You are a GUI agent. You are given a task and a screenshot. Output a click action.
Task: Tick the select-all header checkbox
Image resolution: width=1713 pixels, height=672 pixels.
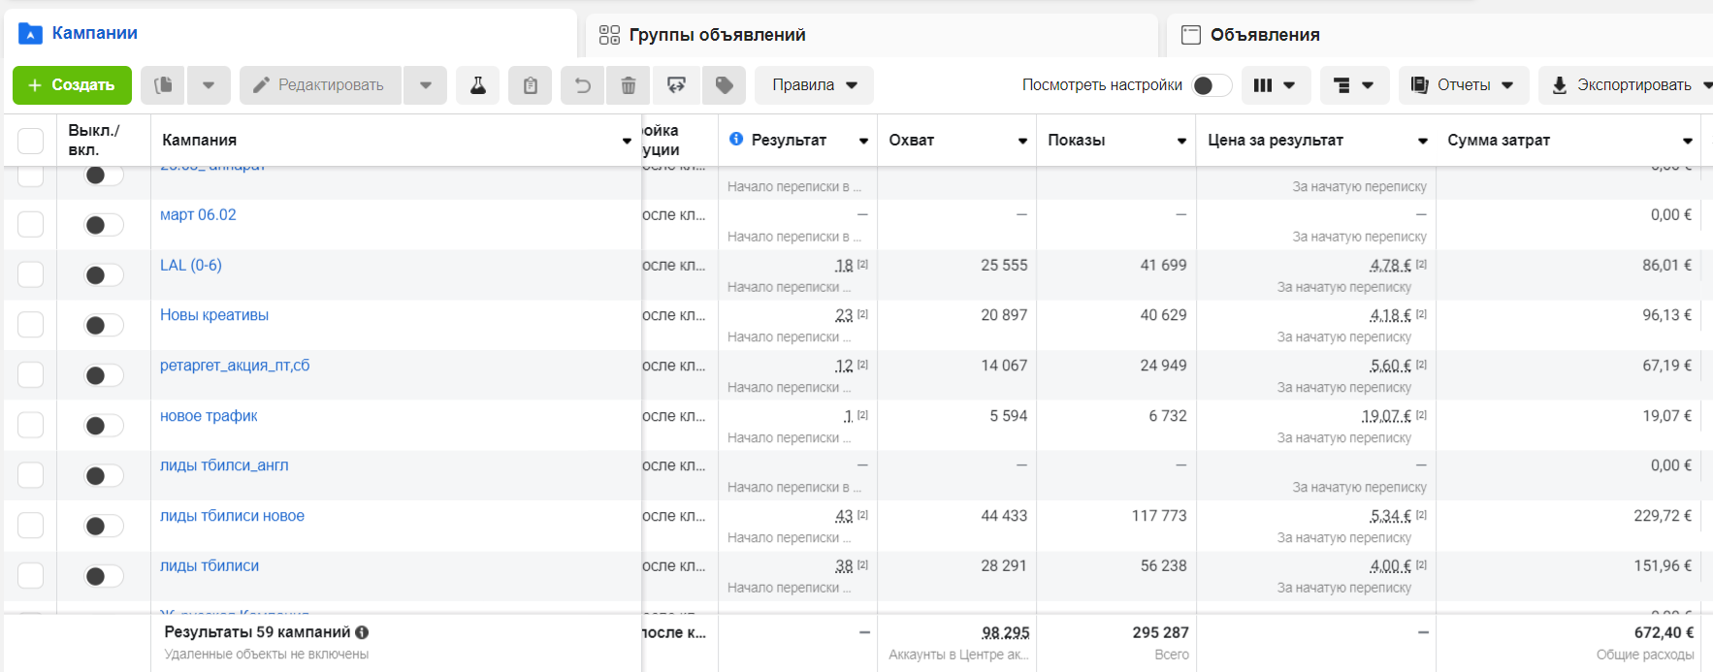31,141
